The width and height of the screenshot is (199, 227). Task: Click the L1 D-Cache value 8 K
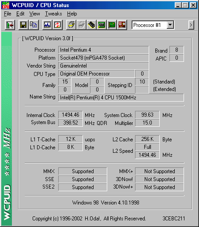pos(71,147)
